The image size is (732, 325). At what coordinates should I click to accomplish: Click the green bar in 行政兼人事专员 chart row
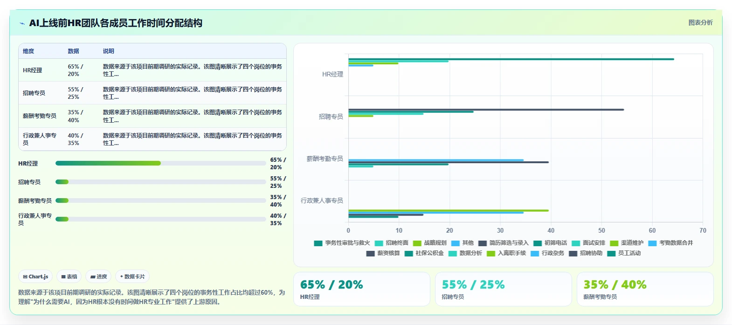449,211
